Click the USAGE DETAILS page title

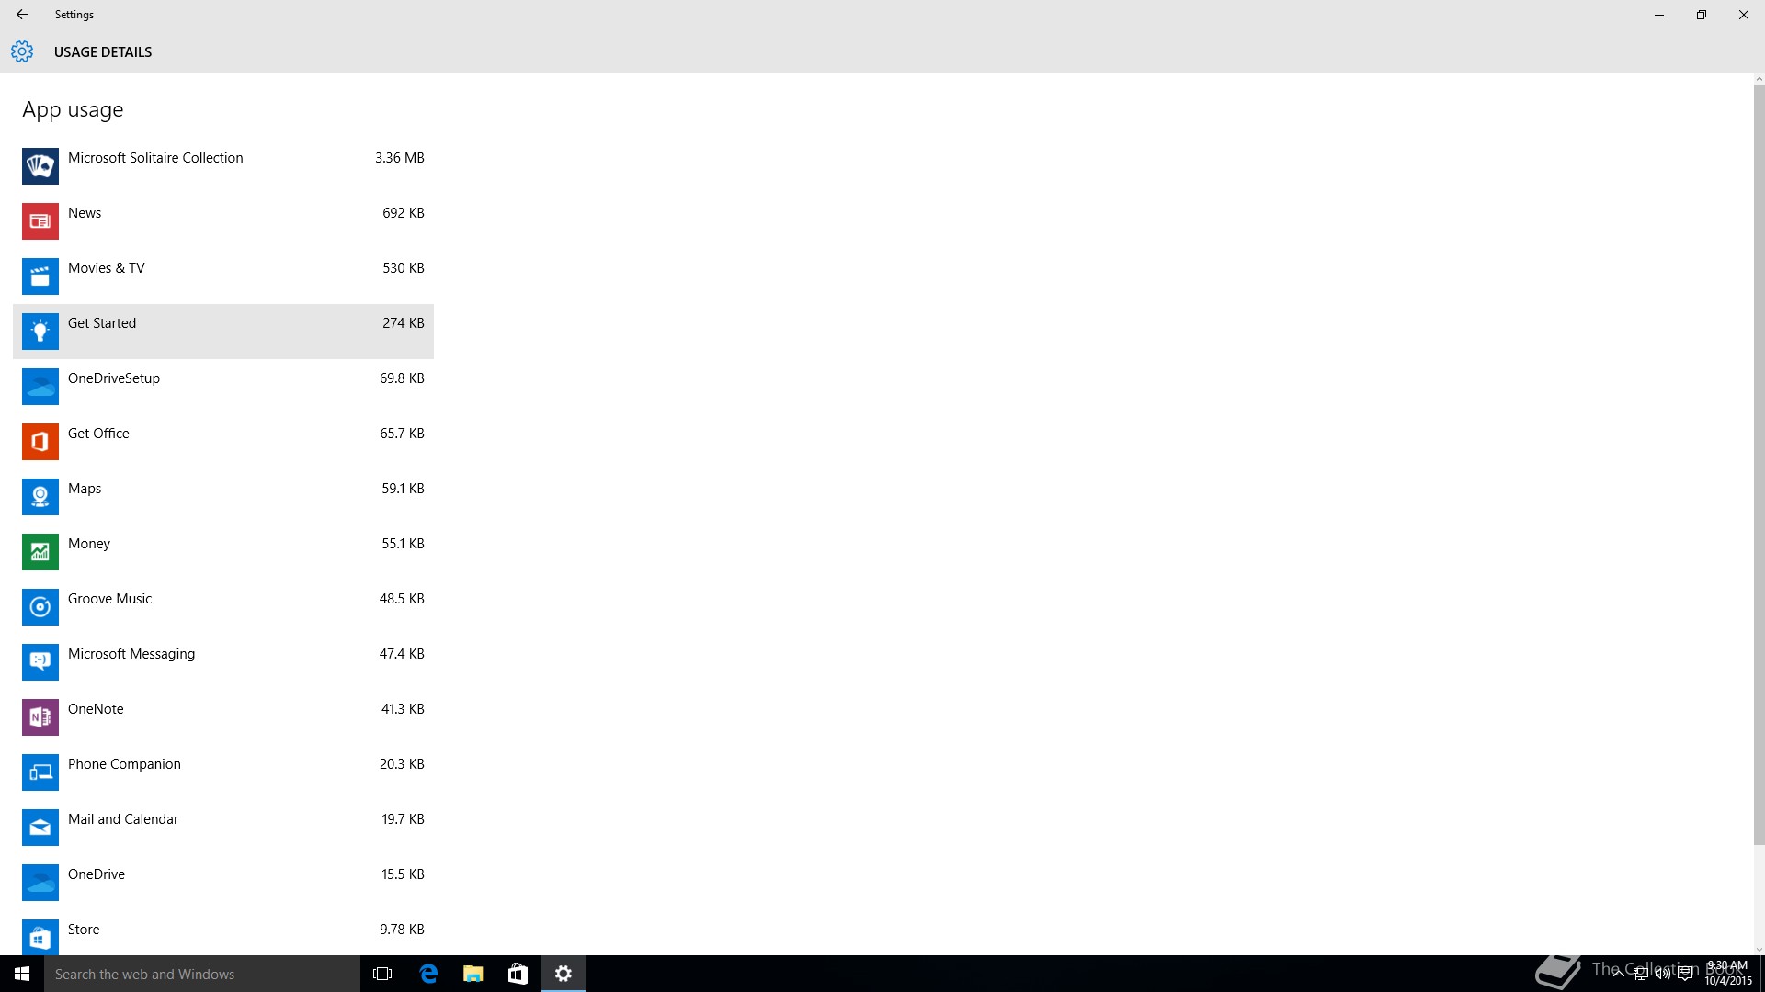(103, 52)
